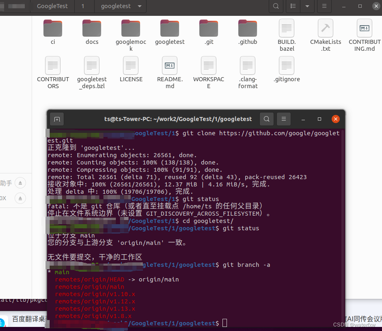382x331 pixels.
Task: Click the terminal cursor at the prompt
Action: pos(224,323)
